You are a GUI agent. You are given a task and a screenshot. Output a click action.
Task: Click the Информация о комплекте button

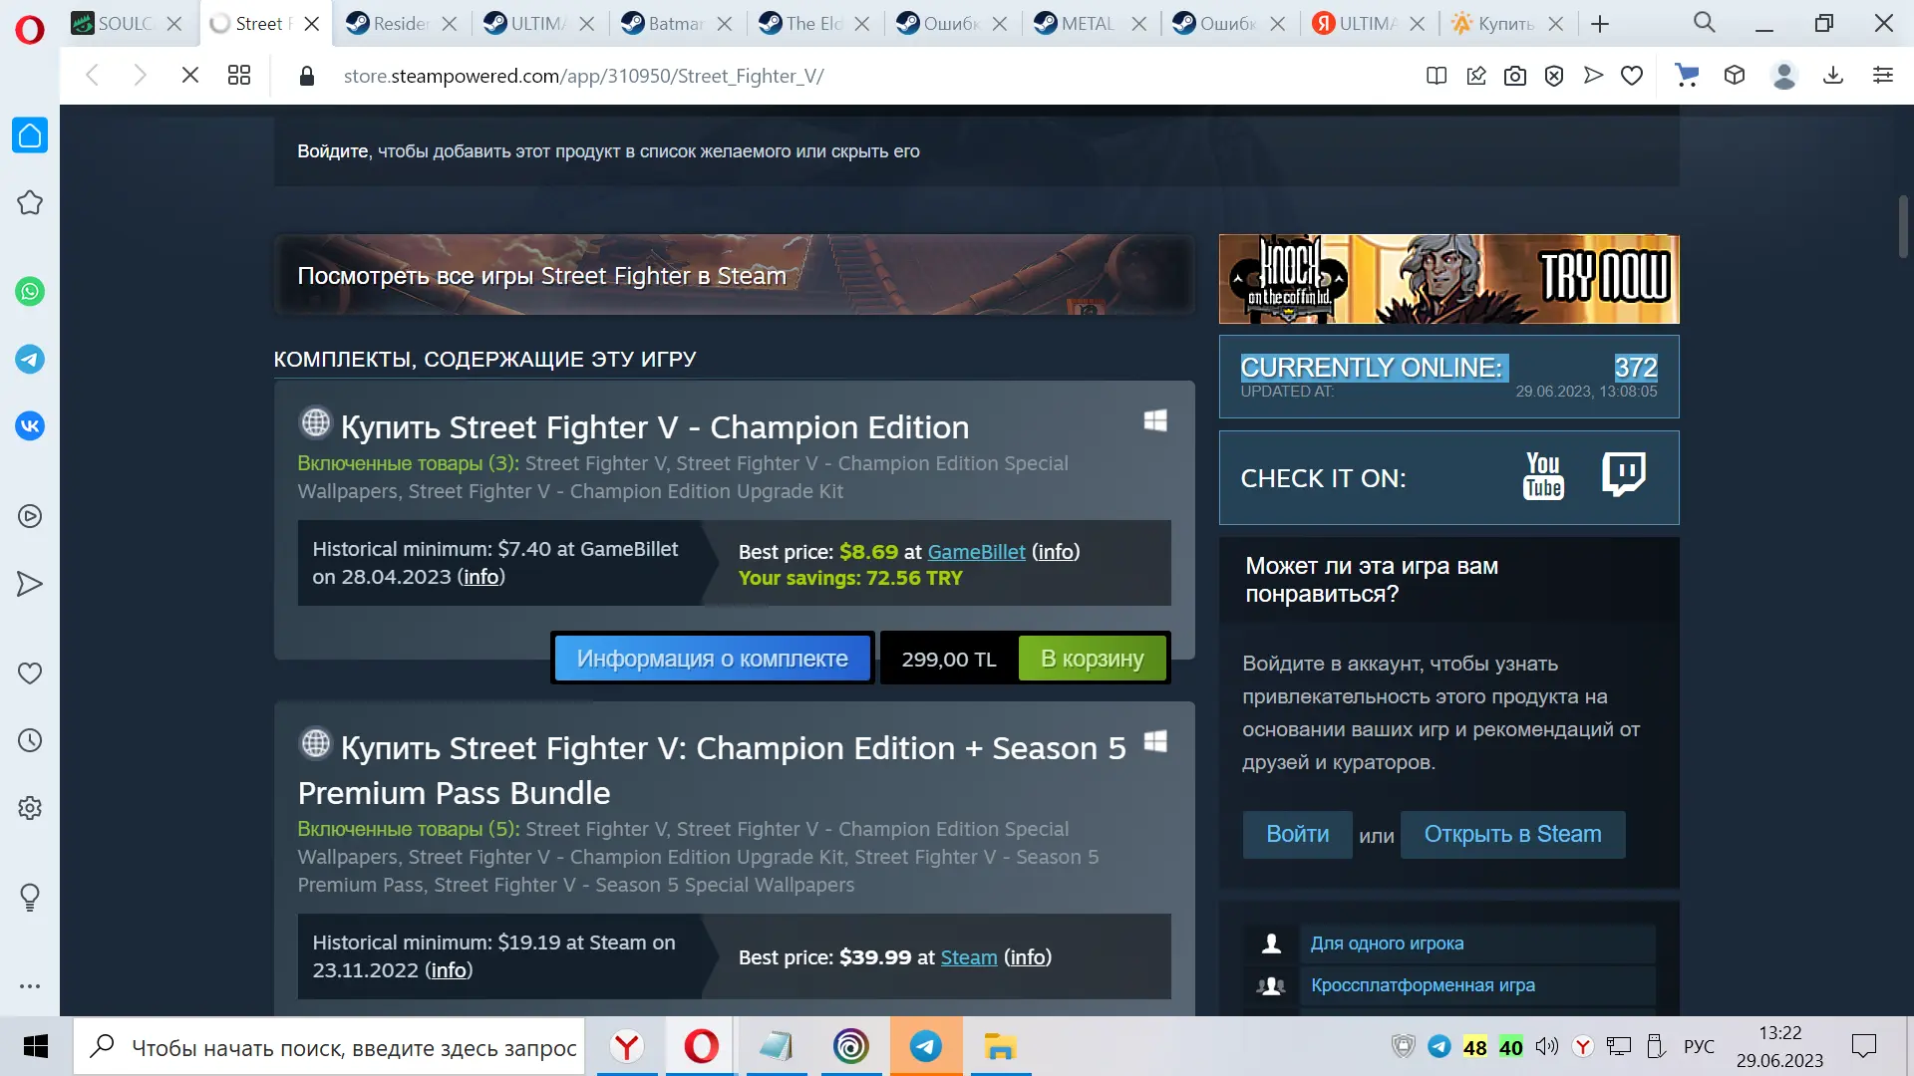712,659
